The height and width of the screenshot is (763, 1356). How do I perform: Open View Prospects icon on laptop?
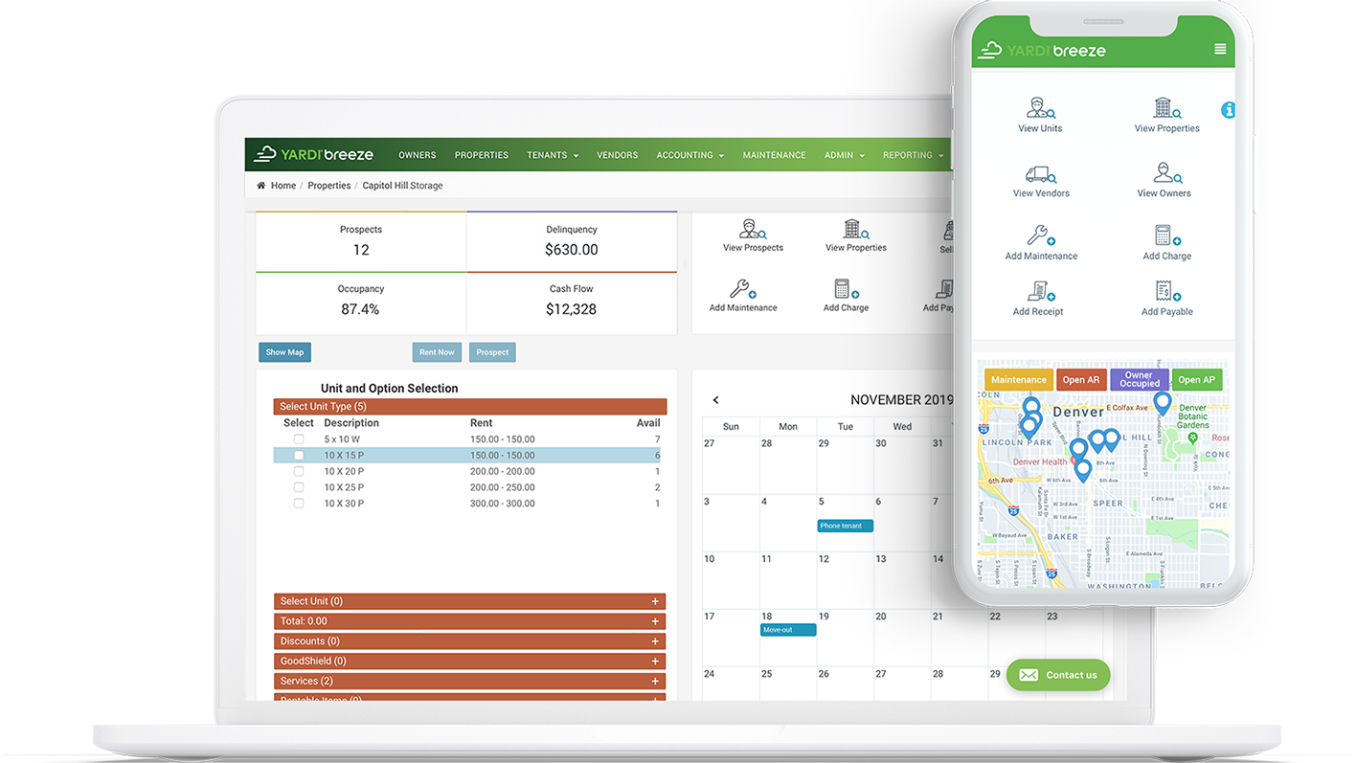coord(753,229)
